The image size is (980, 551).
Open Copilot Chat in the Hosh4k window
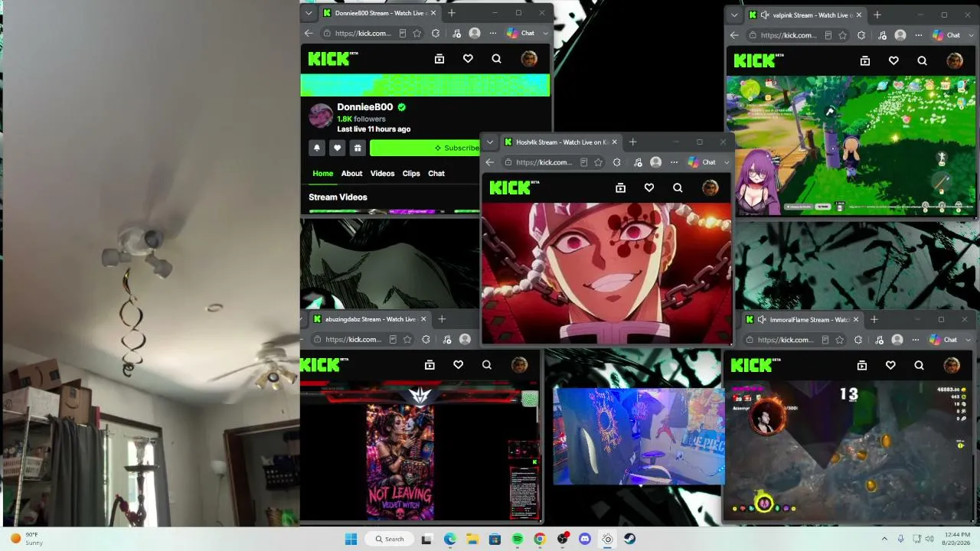point(702,162)
